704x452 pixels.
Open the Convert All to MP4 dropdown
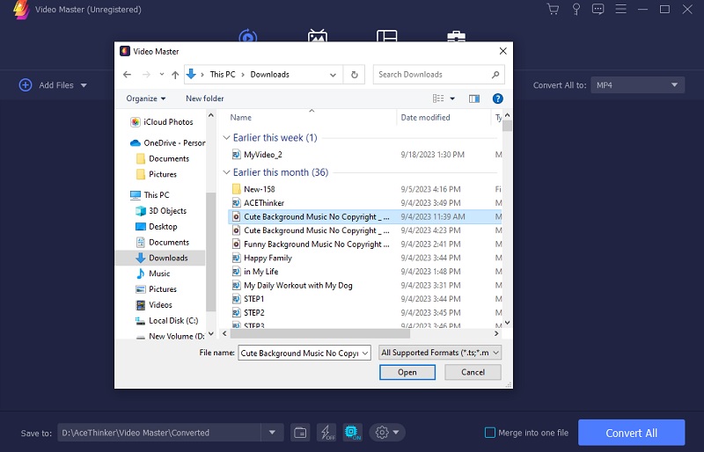coord(637,84)
